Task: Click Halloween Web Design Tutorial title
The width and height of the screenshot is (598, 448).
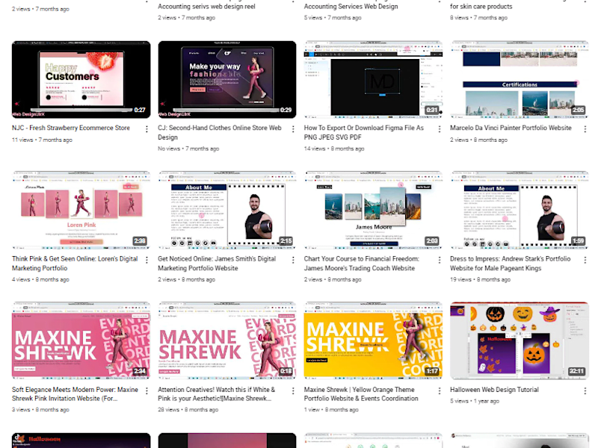Action: click(494, 390)
